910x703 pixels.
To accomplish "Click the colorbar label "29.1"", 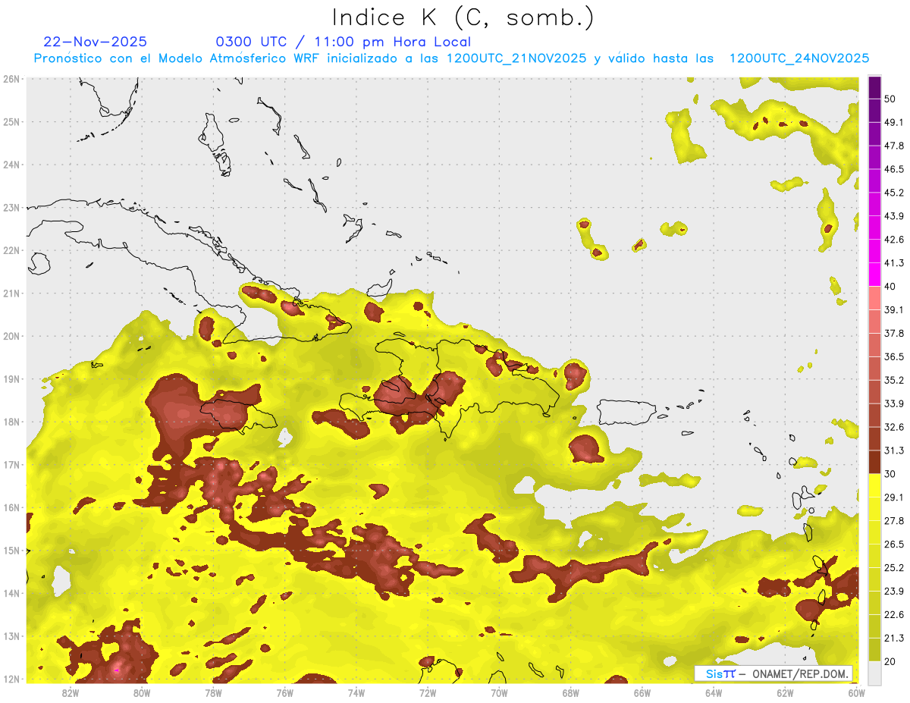I will point(893,497).
